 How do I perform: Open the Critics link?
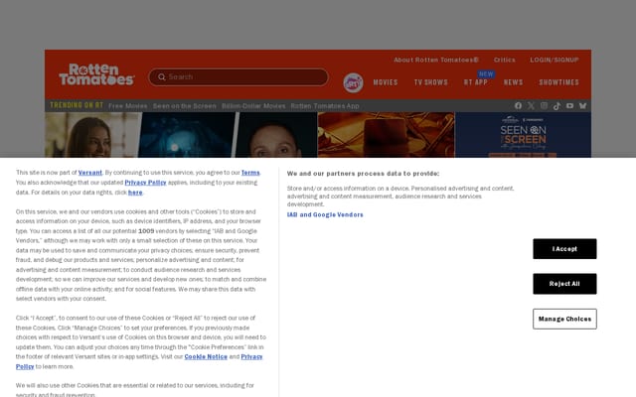[504, 60]
